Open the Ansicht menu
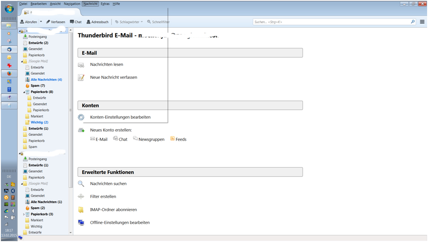Screen dimensions: 428x242 (x=55, y=4)
